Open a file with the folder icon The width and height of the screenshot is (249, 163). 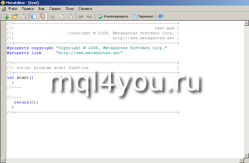click(15, 16)
